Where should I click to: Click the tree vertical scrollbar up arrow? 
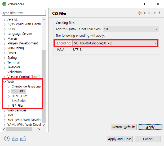coord(44,19)
